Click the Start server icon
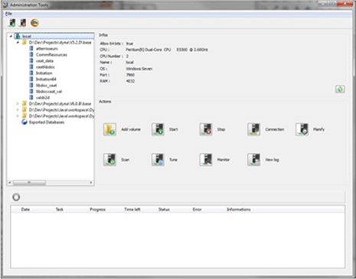 (158, 129)
